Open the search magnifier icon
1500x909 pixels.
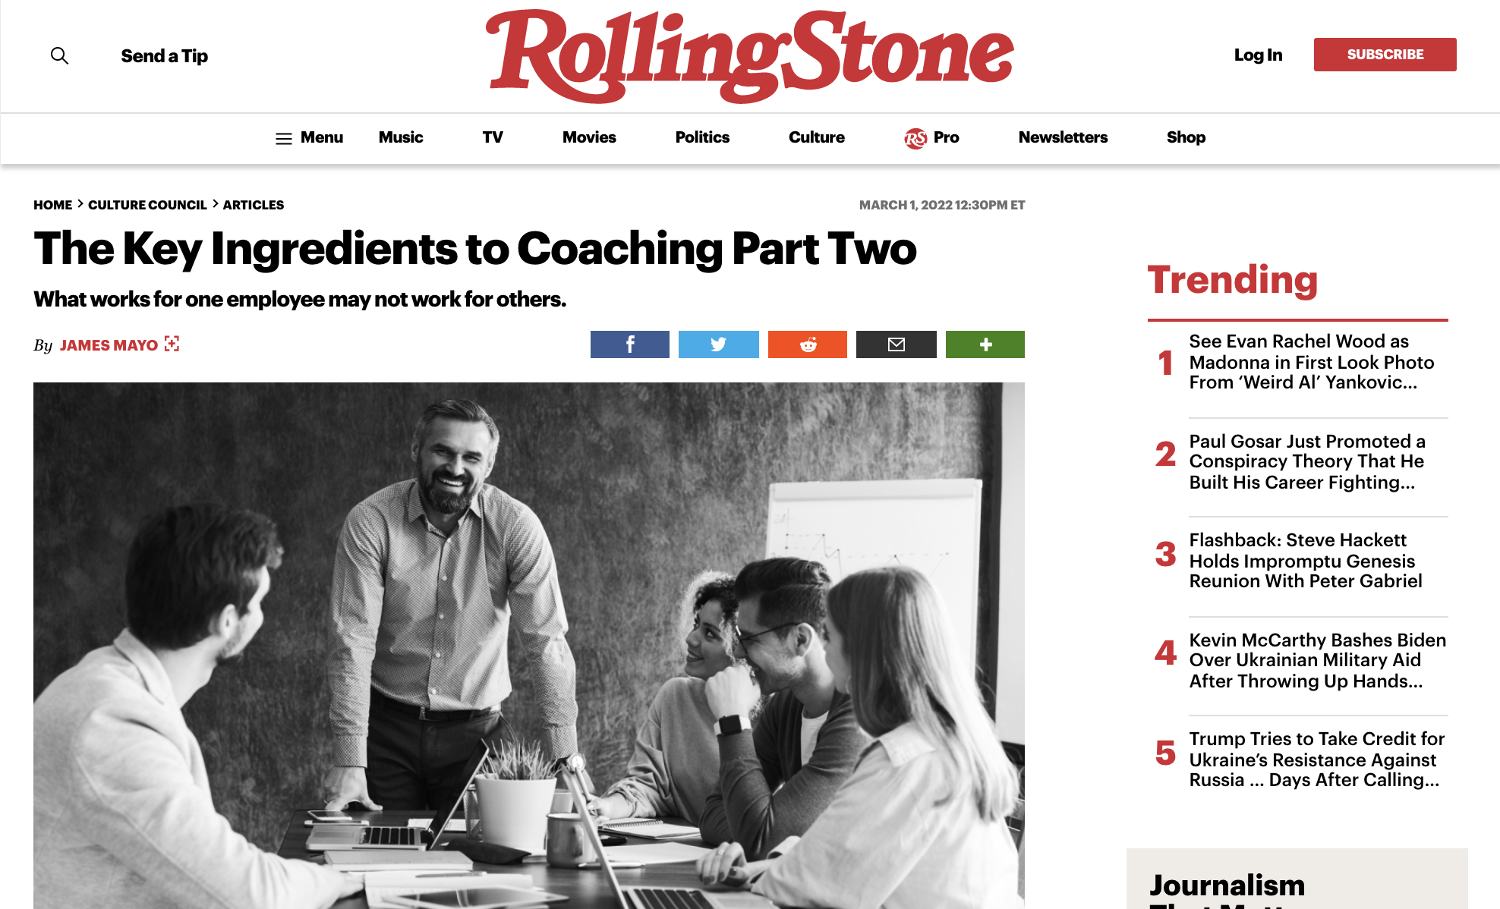click(59, 55)
